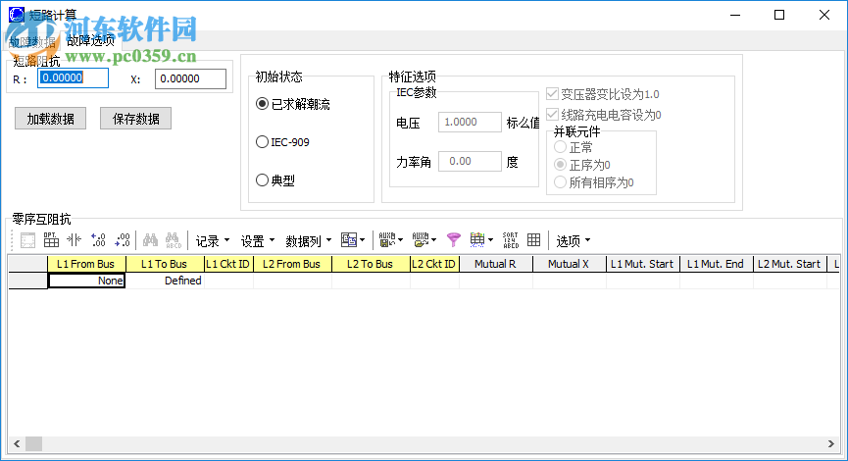The height and width of the screenshot is (461, 848).
Task: Click the X impedance input field
Action: point(190,78)
